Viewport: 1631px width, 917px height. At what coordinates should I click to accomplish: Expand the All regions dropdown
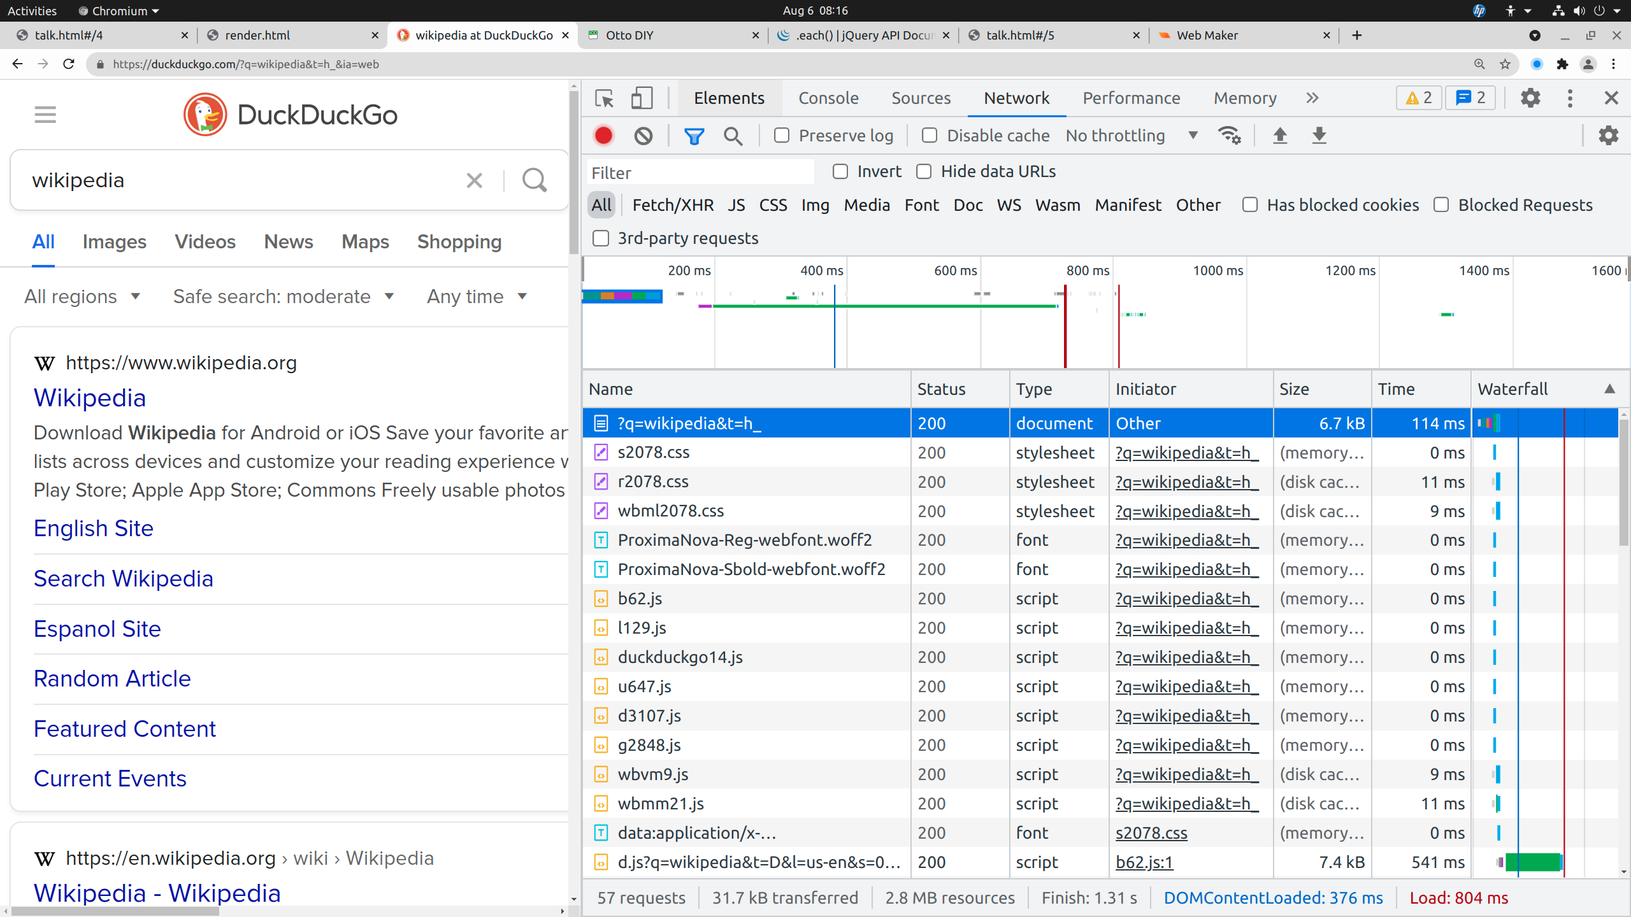point(82,297)
